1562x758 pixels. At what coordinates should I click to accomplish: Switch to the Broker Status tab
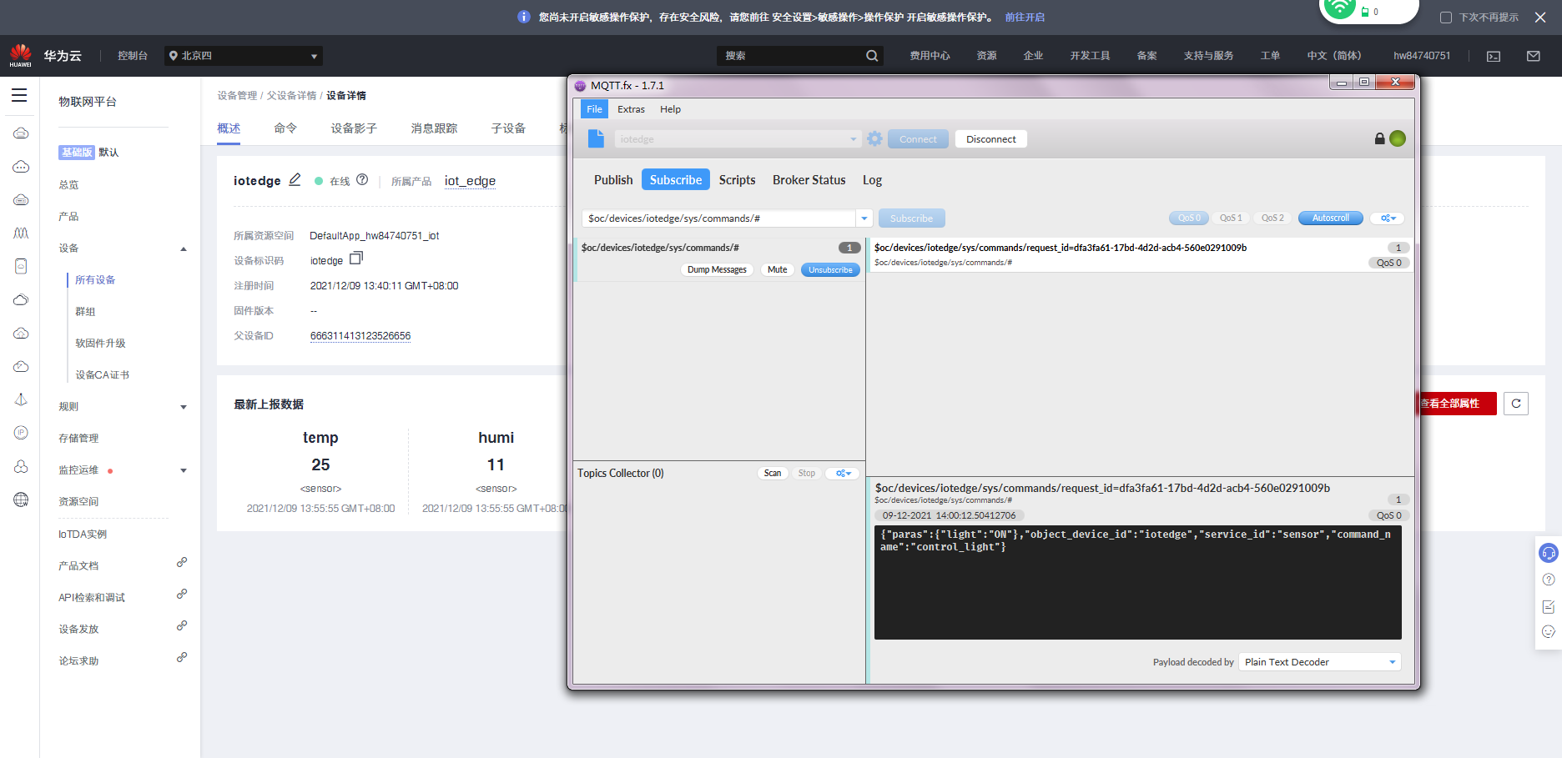[x=809, y=179]
